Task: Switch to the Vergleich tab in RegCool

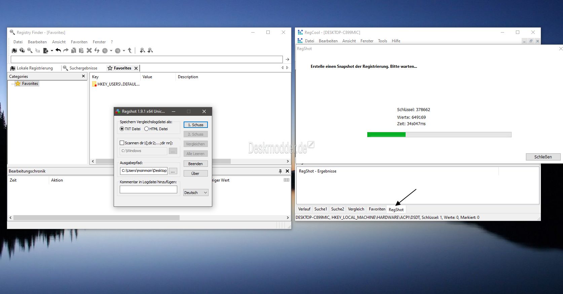Action: (x=356, y=209)
